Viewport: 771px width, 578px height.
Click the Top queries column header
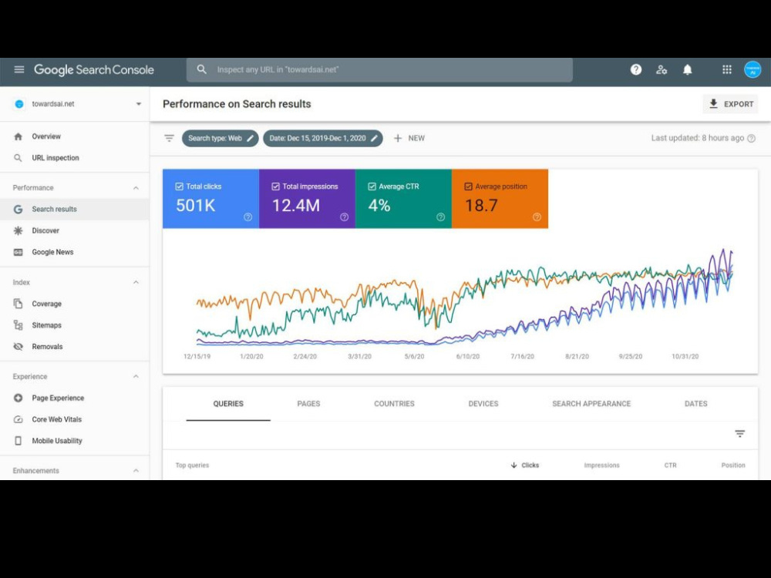[x=192, y=465]
